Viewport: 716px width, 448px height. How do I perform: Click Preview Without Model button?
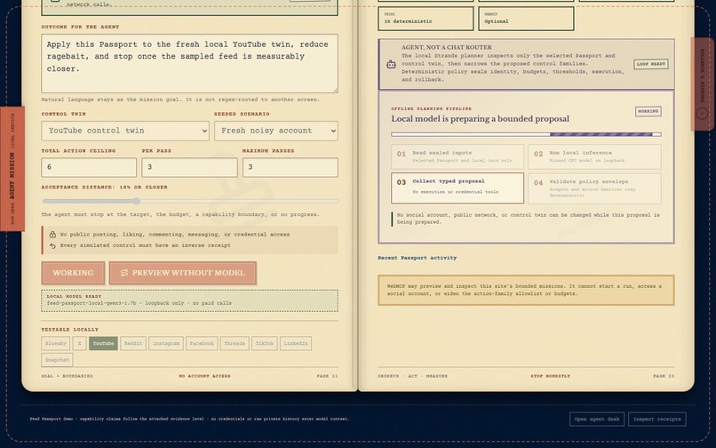pos(183,273)
